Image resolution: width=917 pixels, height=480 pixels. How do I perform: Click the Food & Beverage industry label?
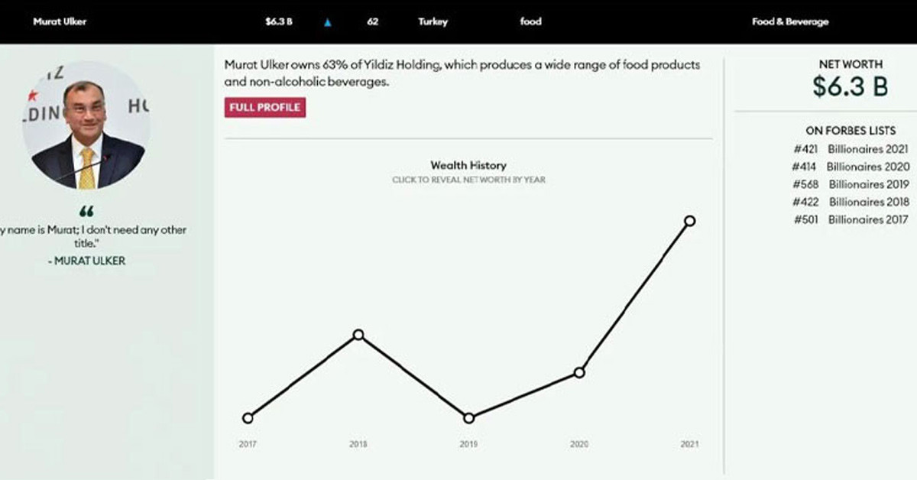pos(789,22)
